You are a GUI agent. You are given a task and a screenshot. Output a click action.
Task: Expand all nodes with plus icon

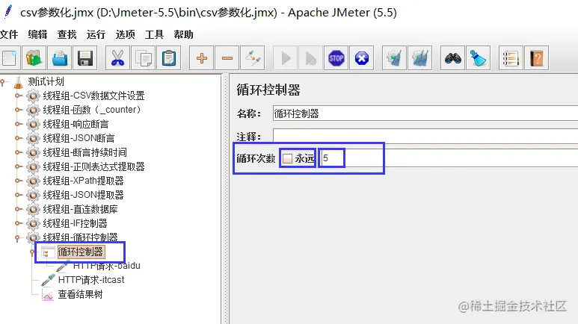[201, 58]
